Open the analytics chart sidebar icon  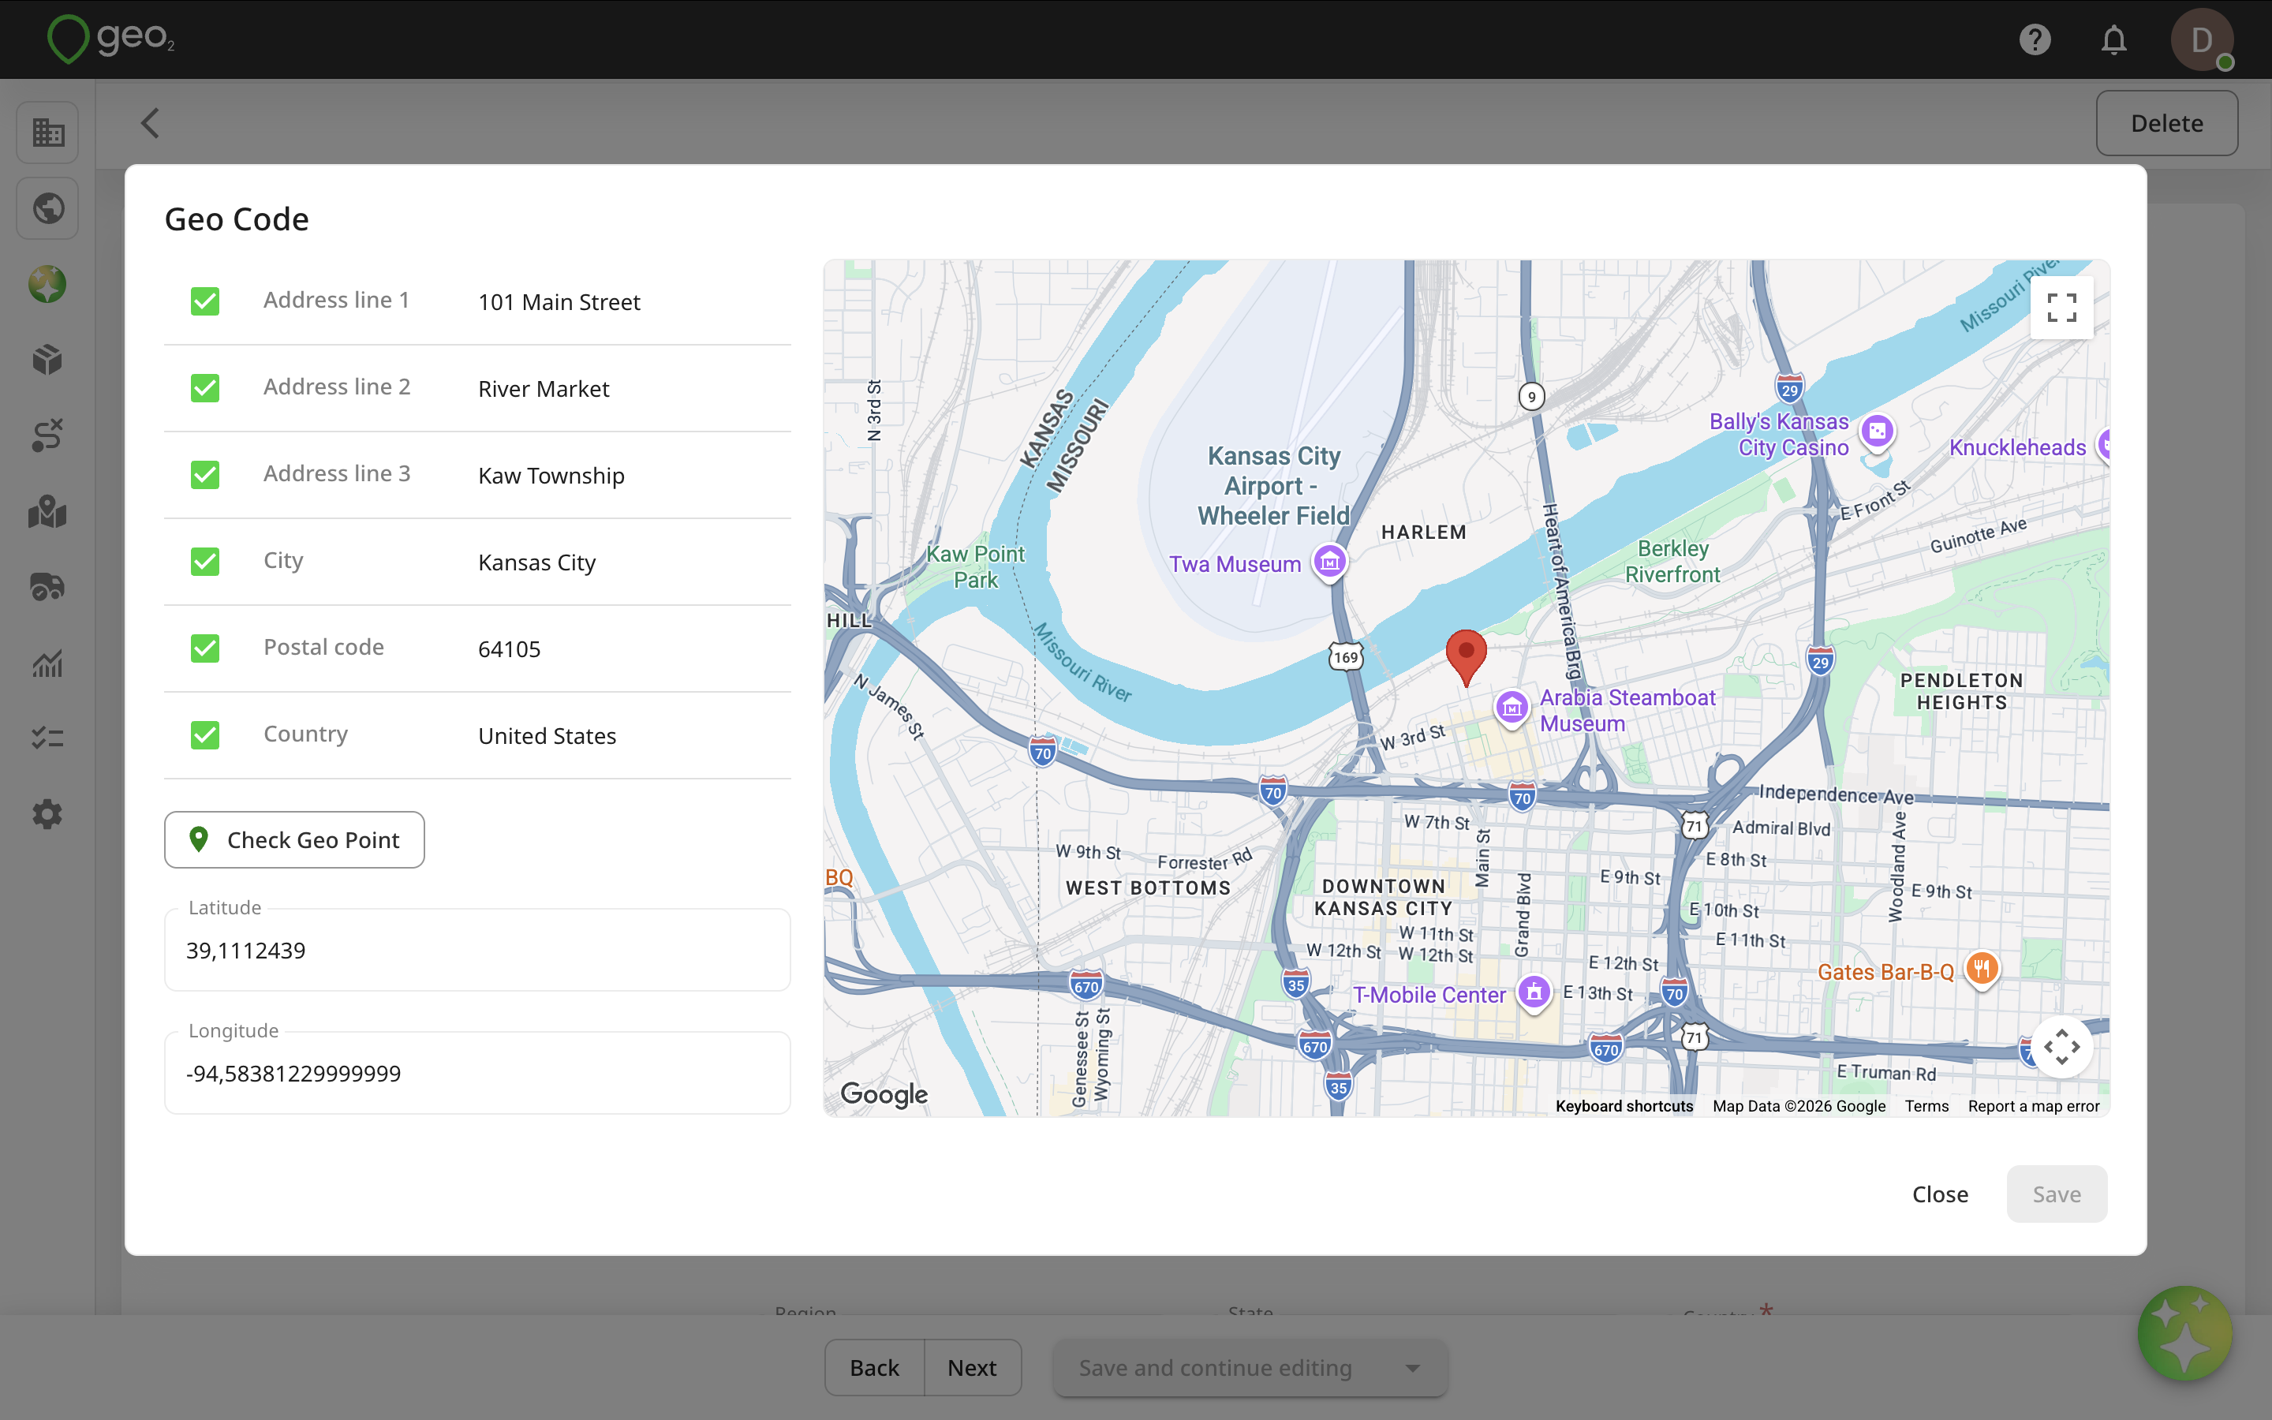click(48, 663)
